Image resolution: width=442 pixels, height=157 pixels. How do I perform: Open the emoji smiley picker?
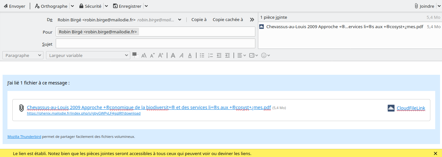tap(265, 55)
